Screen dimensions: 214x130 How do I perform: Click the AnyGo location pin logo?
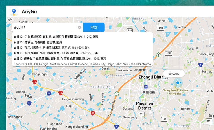coord(14,12)
